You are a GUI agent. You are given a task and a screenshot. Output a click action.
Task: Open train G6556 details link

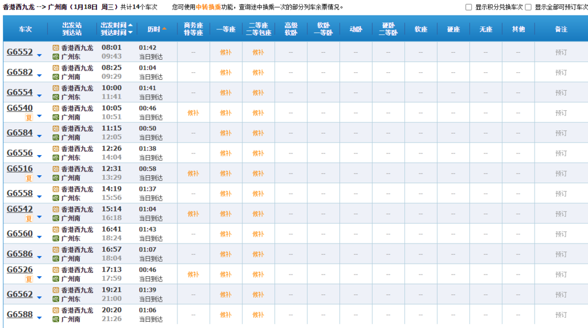point(20,153)
